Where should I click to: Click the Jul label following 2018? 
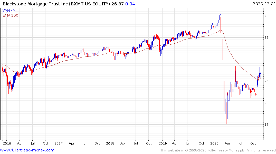pos(136,143)
